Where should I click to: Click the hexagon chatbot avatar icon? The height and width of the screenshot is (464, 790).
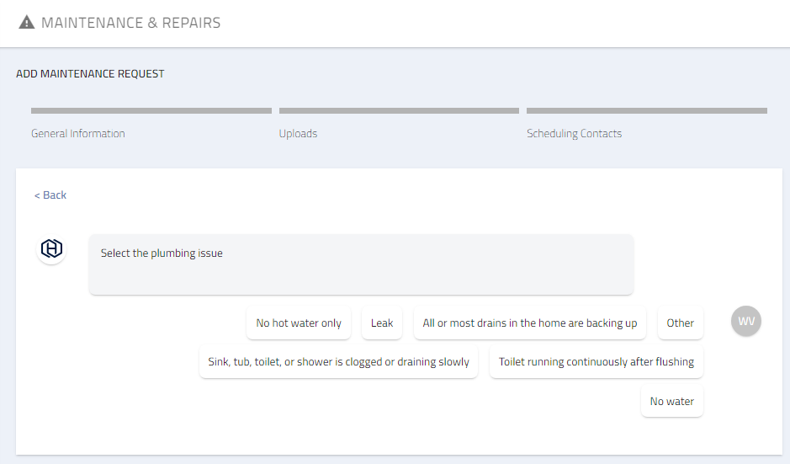point(52,249)
